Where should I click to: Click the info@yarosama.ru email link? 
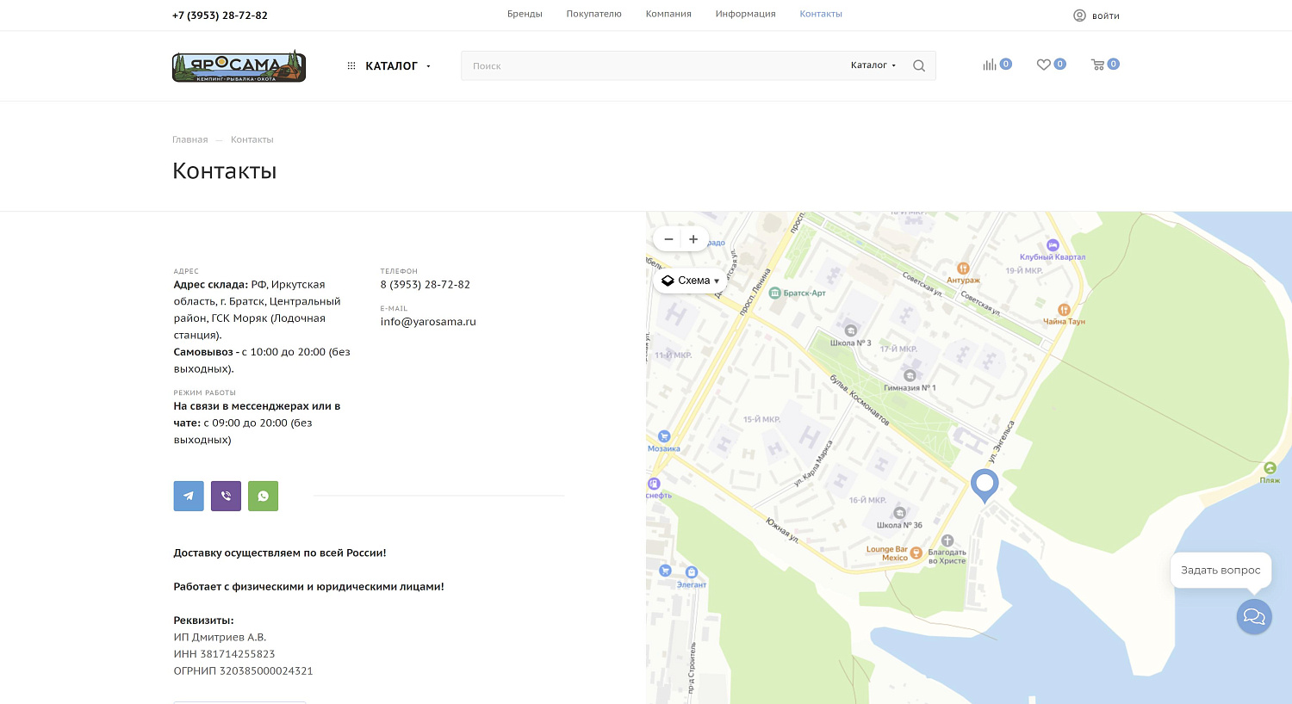tap(428, 322)
